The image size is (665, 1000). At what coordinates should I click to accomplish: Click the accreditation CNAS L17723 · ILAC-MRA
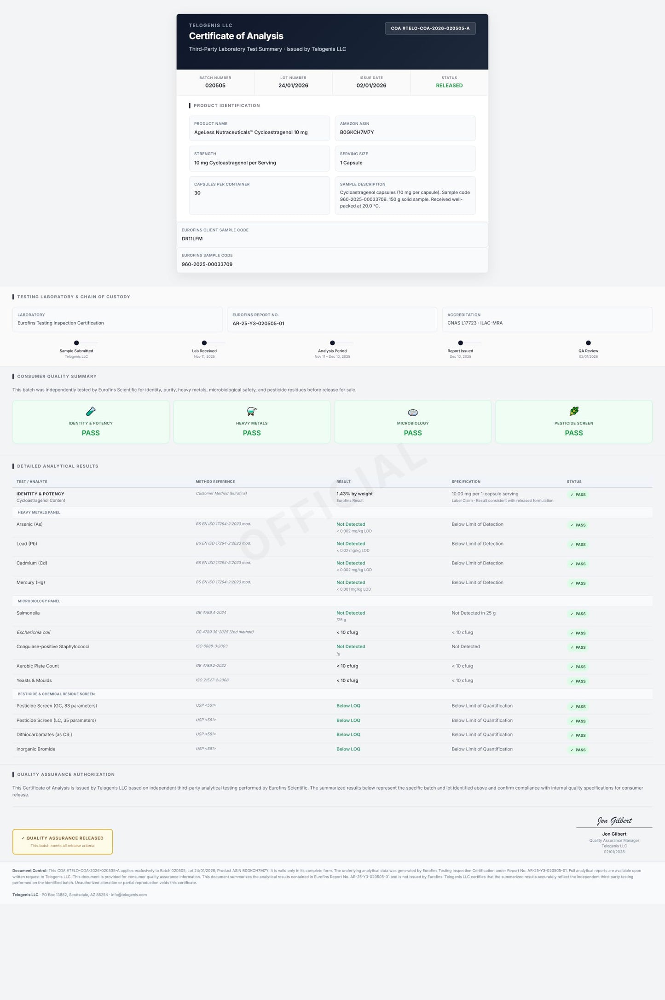pos(475,323)
